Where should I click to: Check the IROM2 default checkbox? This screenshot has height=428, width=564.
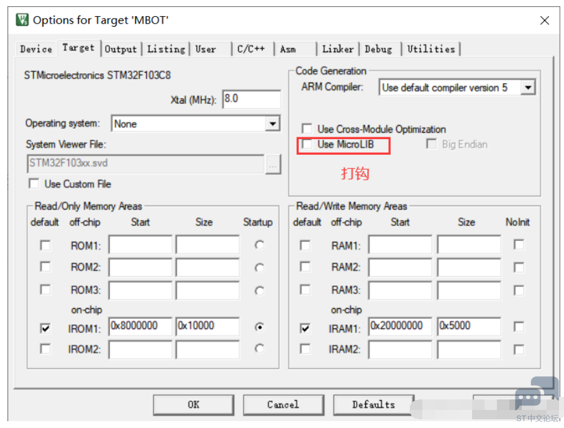(45, 349)
